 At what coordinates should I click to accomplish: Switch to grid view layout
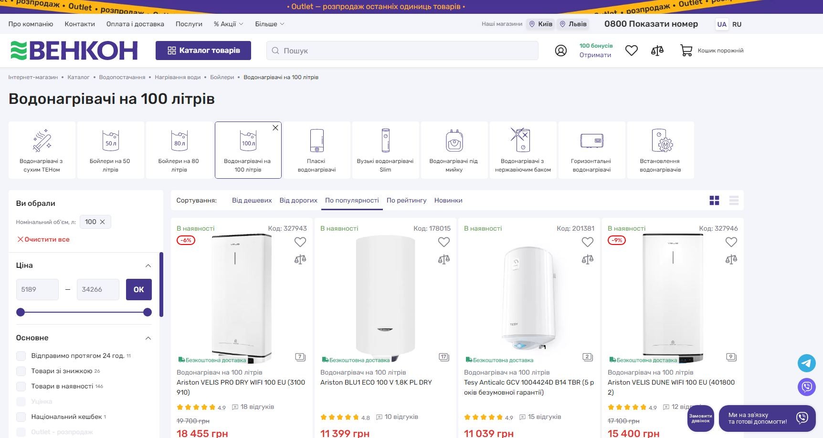714,201
